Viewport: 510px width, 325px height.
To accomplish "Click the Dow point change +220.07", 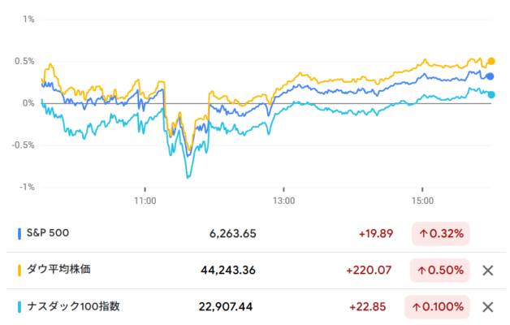I will tap(369, 271).
